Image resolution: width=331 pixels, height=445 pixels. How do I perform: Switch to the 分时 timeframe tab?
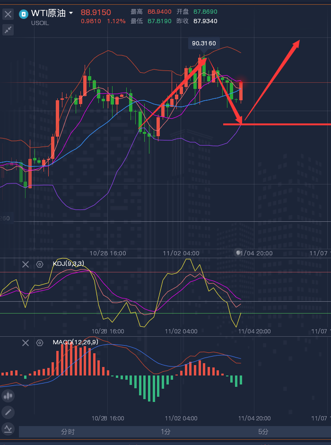68,432
